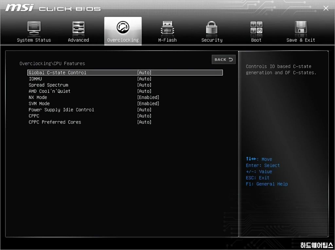
Task: Select the Spread Spectrum setting label
Action: (48, 85)
